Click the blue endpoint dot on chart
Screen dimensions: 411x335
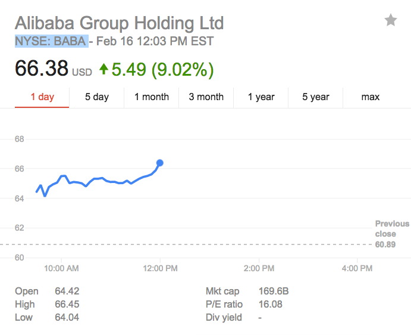[x=159, y=163]
